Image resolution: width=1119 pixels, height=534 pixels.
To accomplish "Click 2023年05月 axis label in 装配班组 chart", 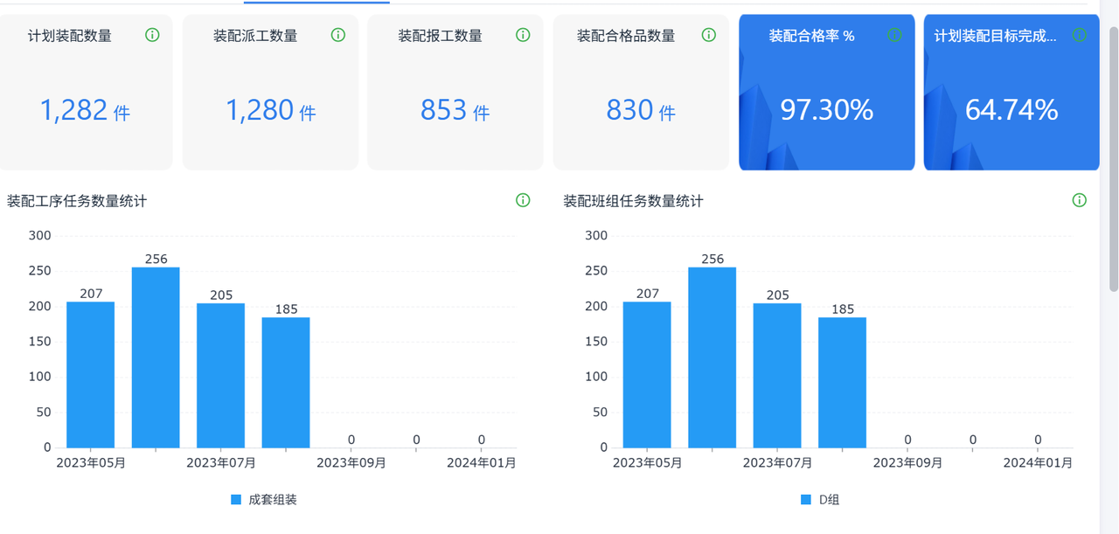I will point(647,463).
